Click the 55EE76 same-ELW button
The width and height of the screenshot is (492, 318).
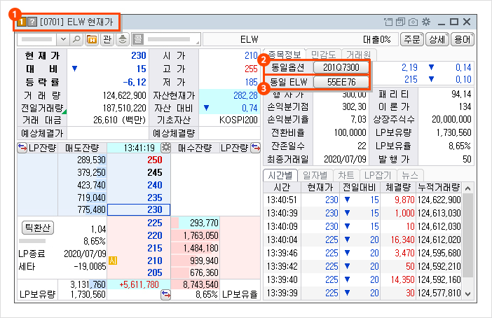click(x=341, y=82)
